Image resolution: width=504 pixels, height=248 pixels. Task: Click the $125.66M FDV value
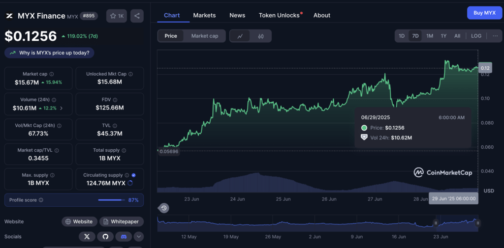point(110,108)
